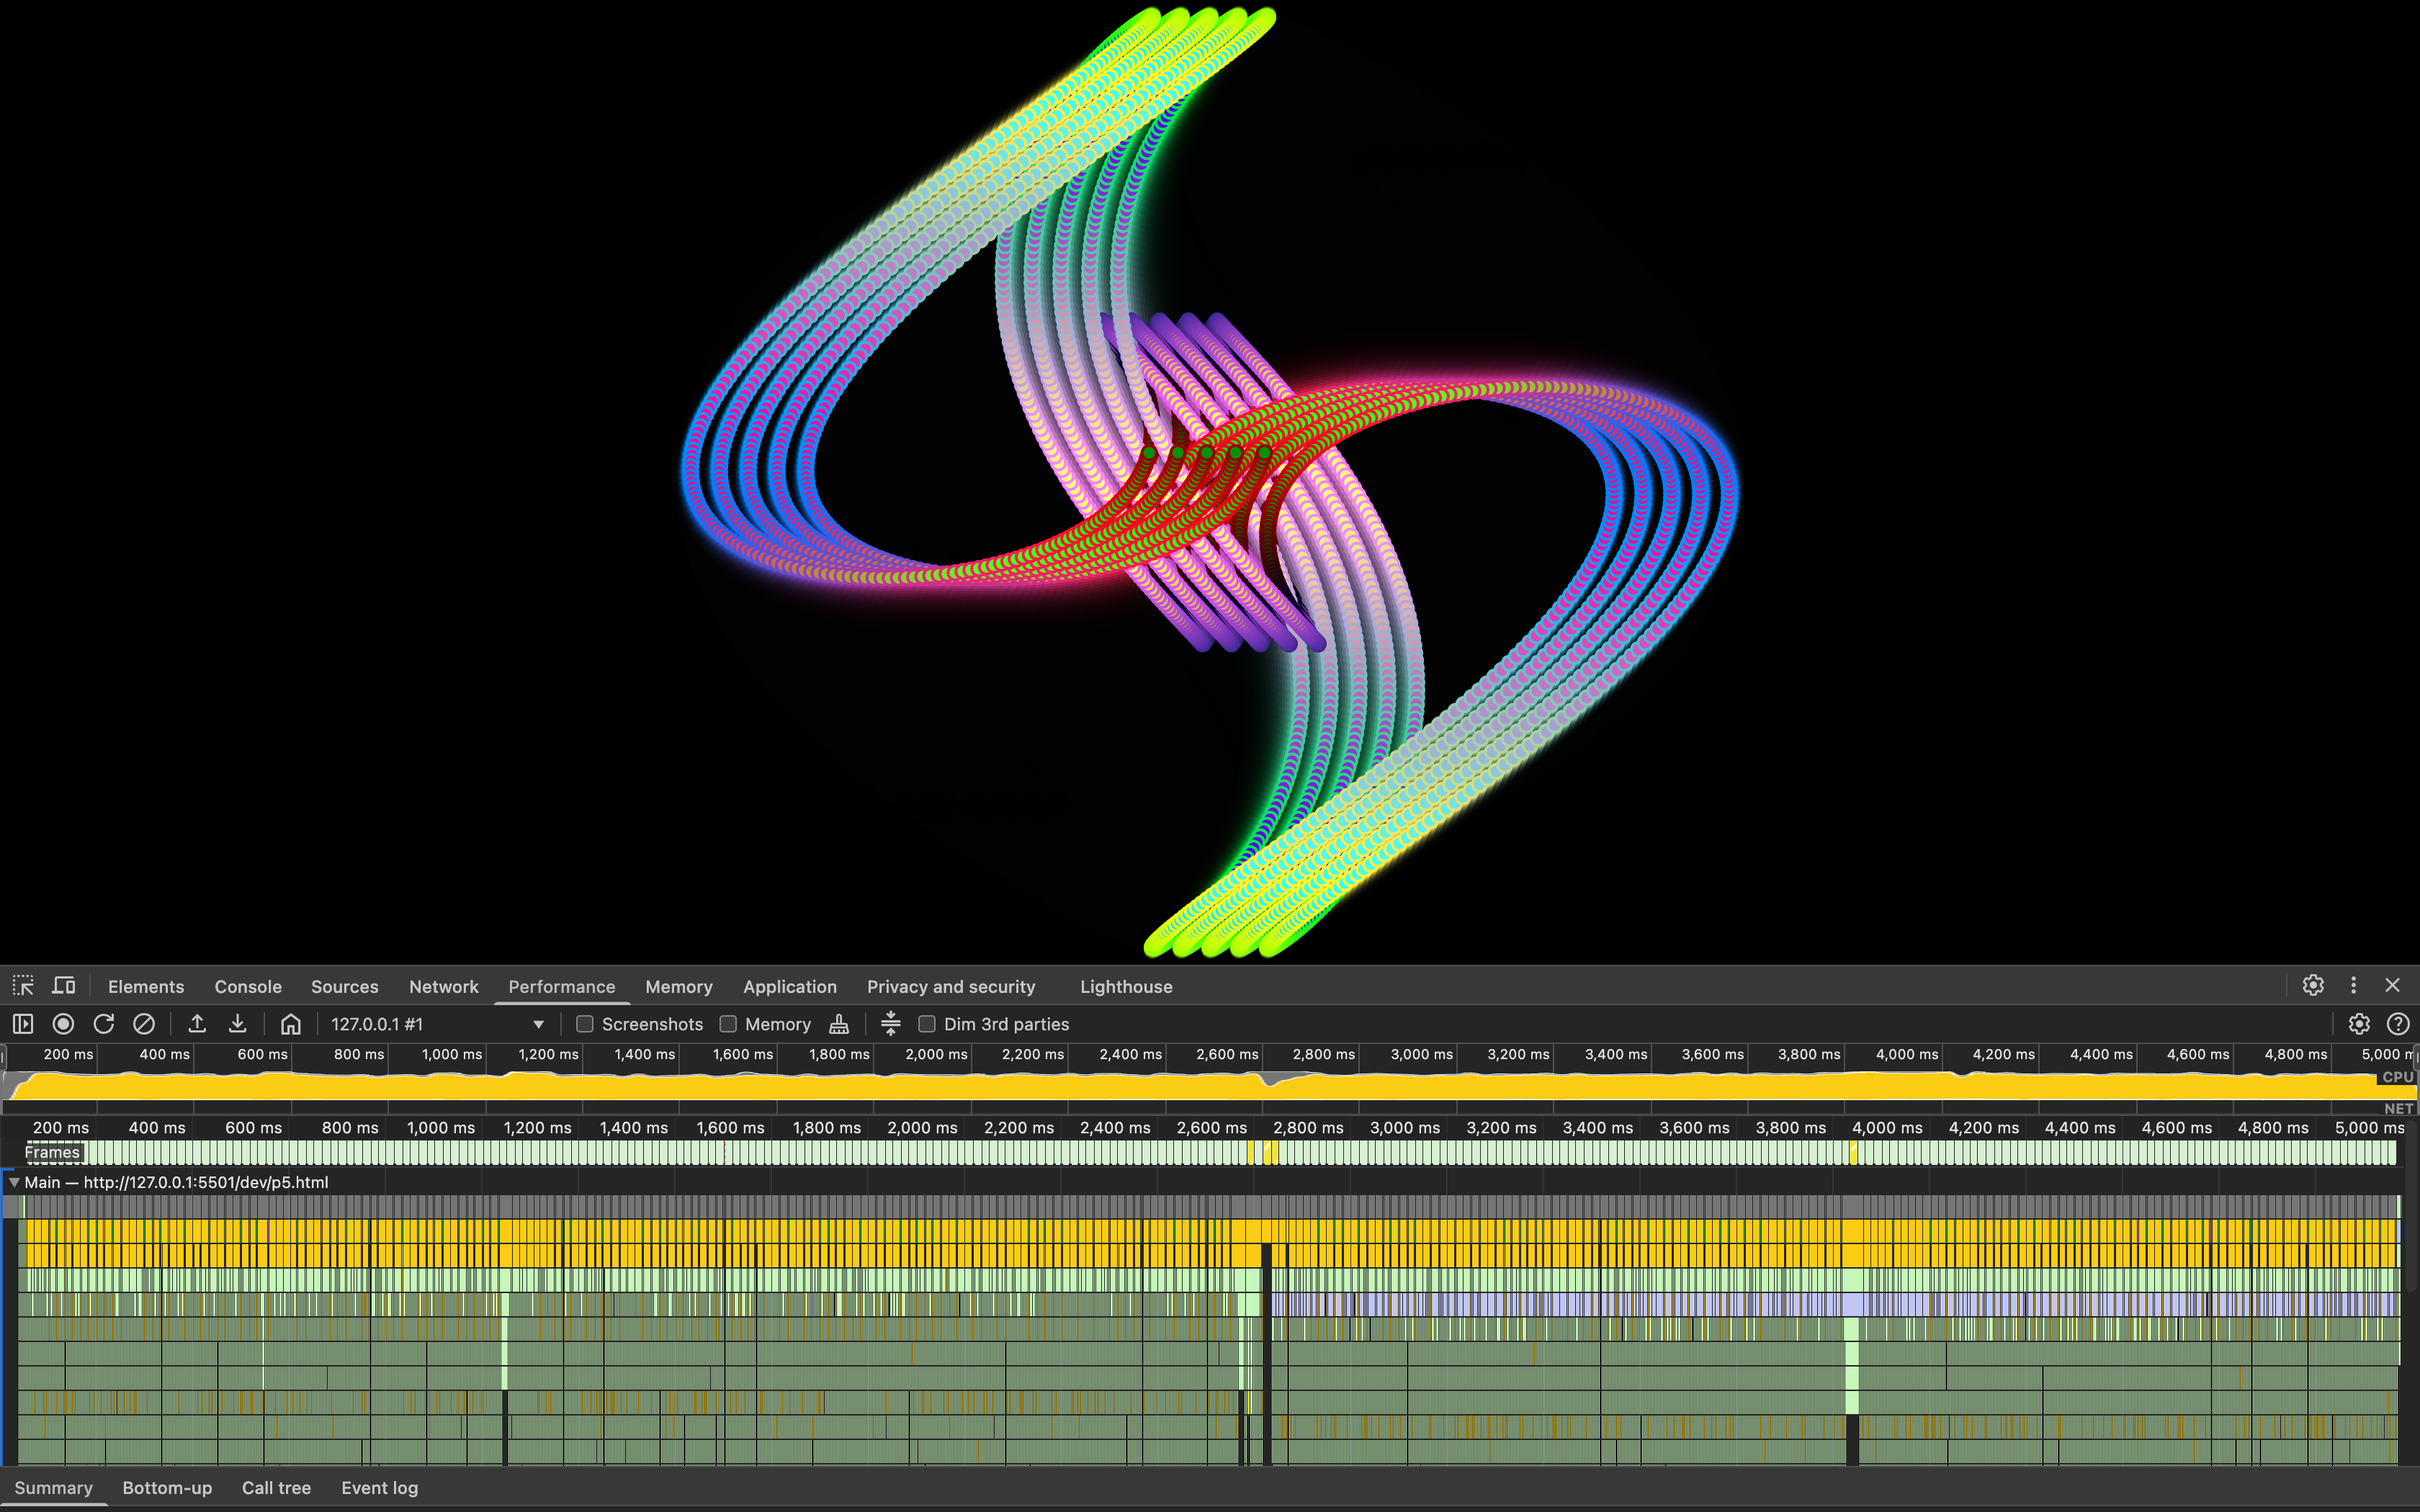Switch to the Network panel tab
This screenshot has width=2420, height=1512.
[x=443, y=987]
